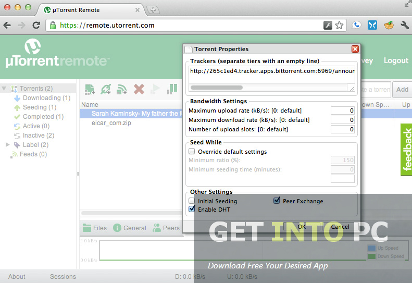Open the green feedback tab
The image size is (412, 283).
coord(406,150)
